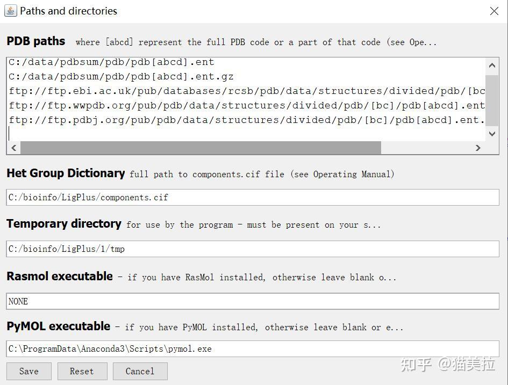Image resolution: width=508 pixels, height=385 pixels.
Task: Click the down arrow on vertical scrollbar
Action: pos(491,134)
